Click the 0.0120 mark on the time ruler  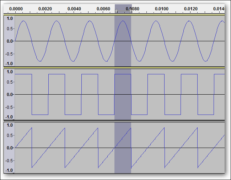click(191, 9)
